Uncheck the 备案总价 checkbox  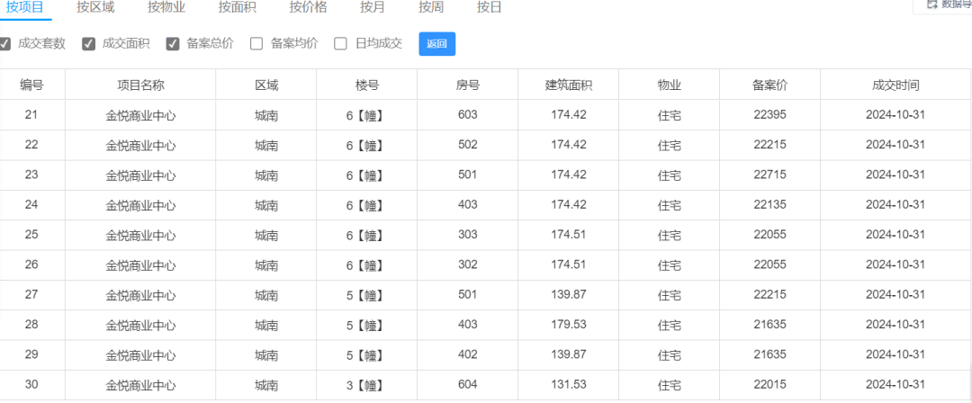pos(173,44)
